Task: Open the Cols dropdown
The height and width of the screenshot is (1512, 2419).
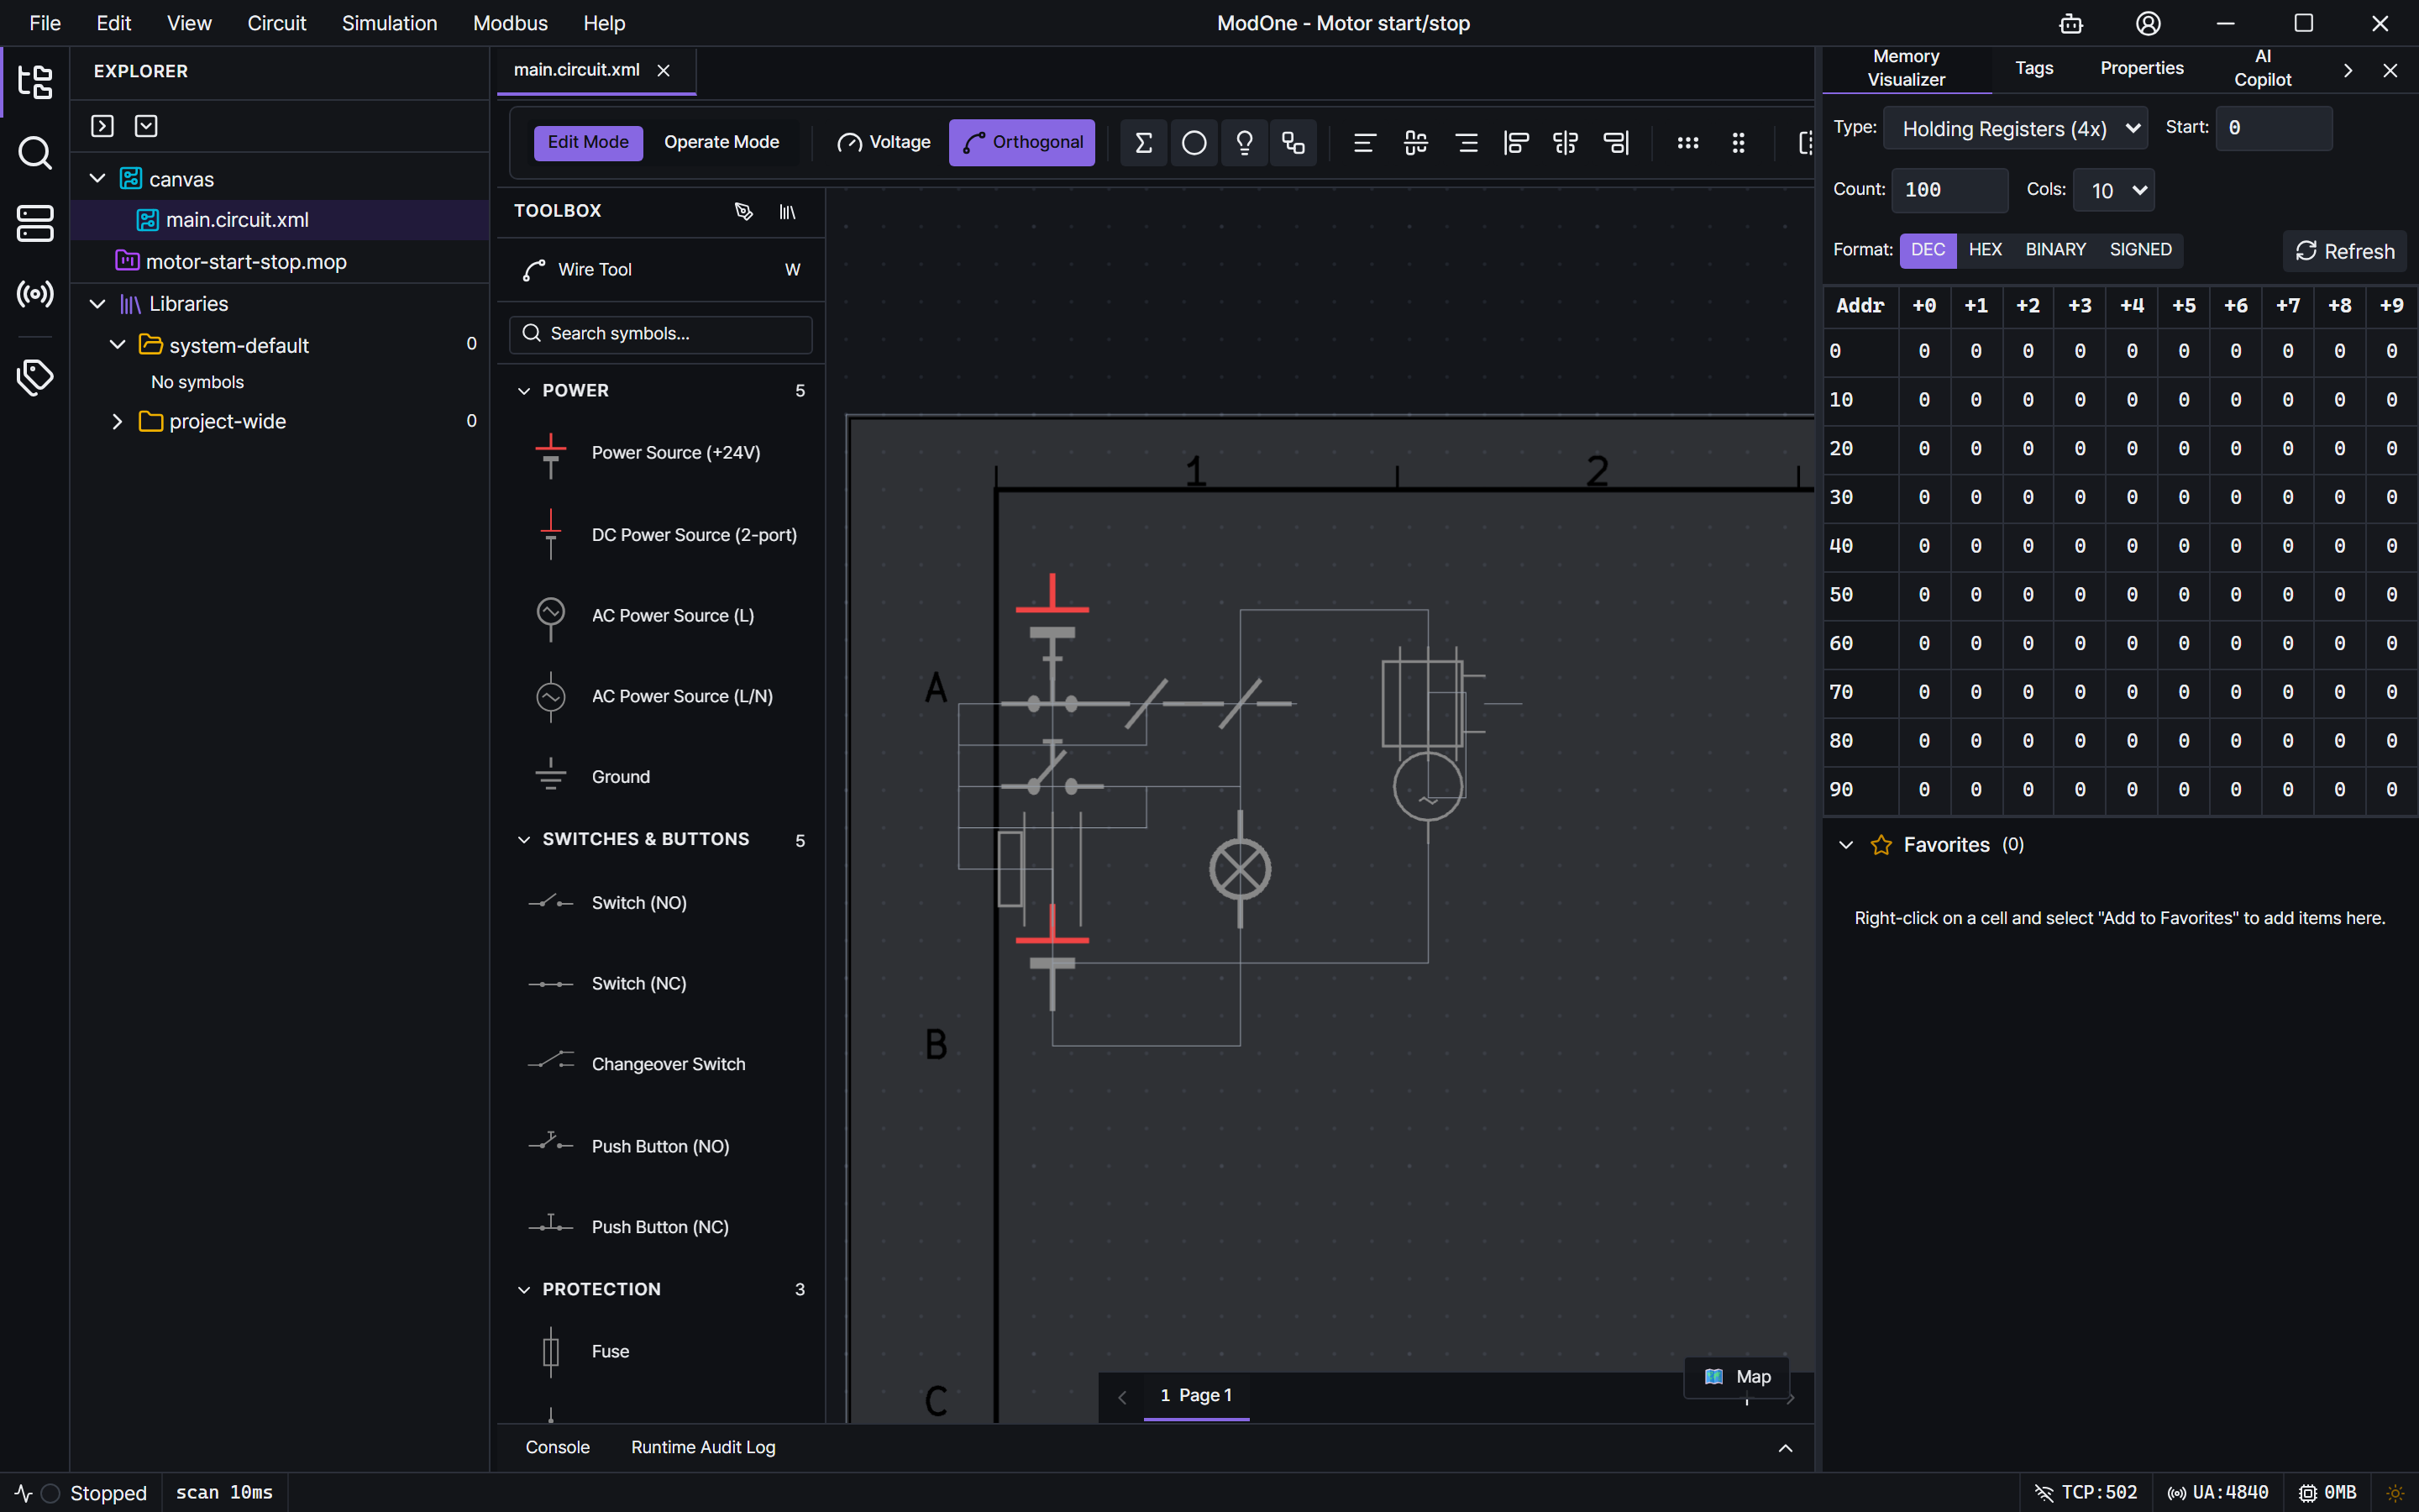Action: (2114, 190)
